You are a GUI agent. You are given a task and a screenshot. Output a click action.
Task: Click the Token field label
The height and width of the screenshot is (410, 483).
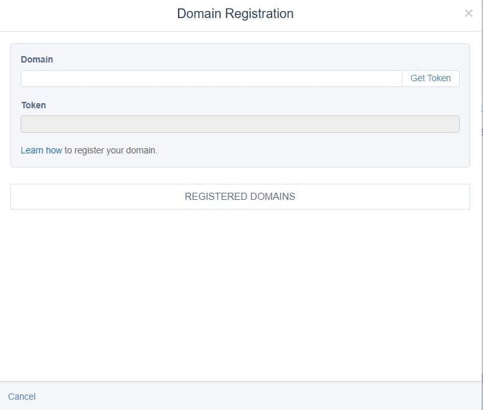click(34, 105)
